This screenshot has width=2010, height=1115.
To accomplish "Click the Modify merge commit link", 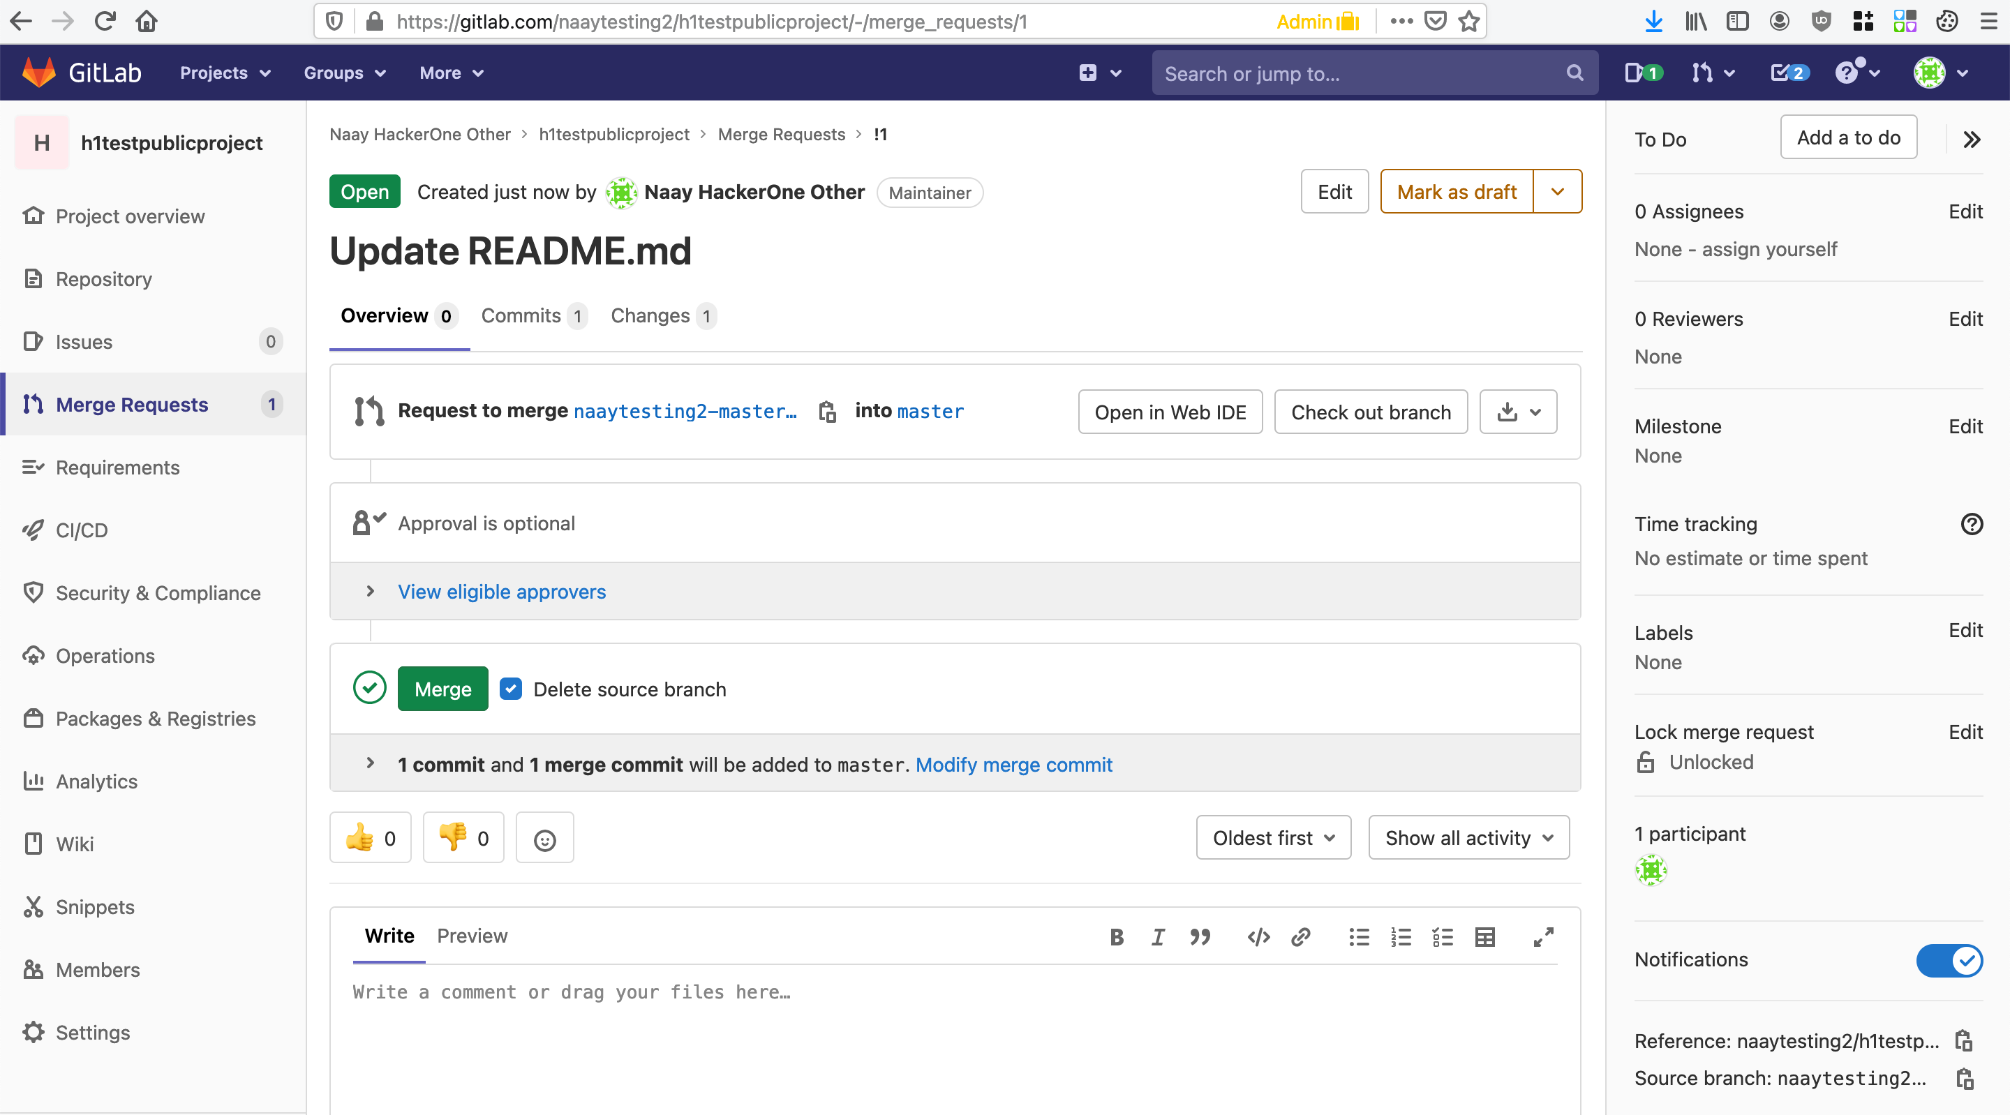I will tap(1013, 765).
